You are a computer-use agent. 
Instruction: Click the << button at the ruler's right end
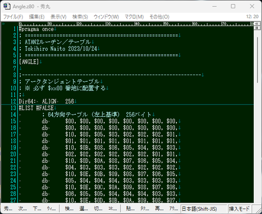(257, 24)
